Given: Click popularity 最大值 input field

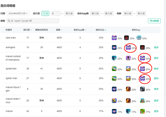Looking at the screenshot, I should (69, 13).
